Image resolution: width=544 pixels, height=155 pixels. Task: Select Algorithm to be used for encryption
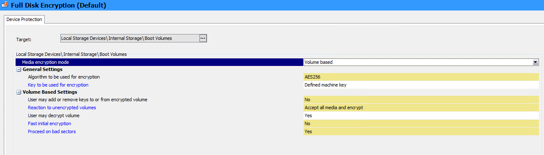coord(64,77)
